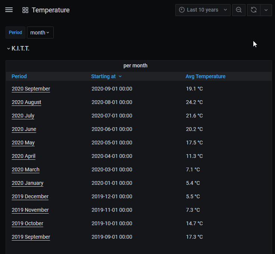The width and height of the screenshot is (275, 254).
Task: Click the 7.1 °C temperature value
Action: coord(193,169)
